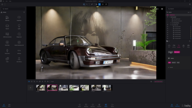Open the Vegetation library category
This screenshot has width=192, height=108.
coord(19,18)
